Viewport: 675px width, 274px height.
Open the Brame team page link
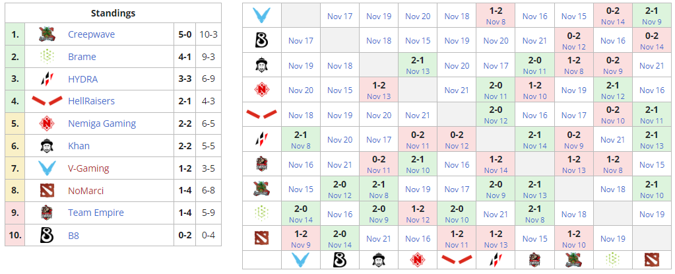82,57
